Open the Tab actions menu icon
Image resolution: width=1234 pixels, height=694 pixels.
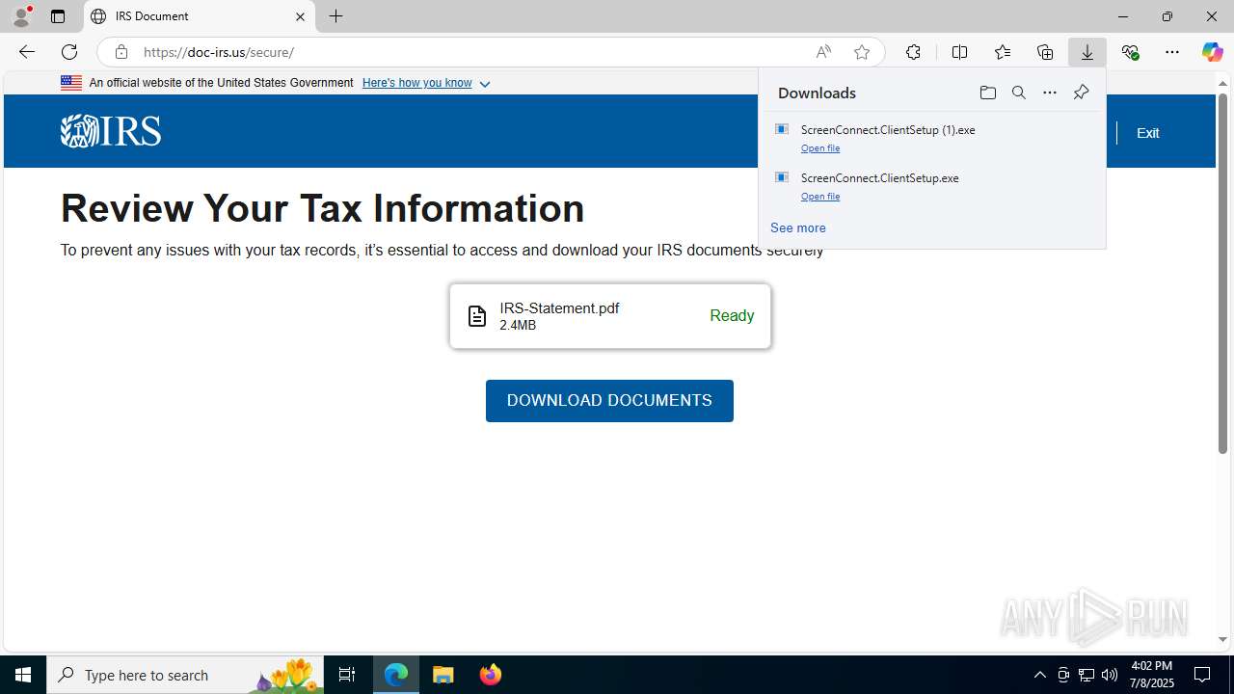coord(58,16)
